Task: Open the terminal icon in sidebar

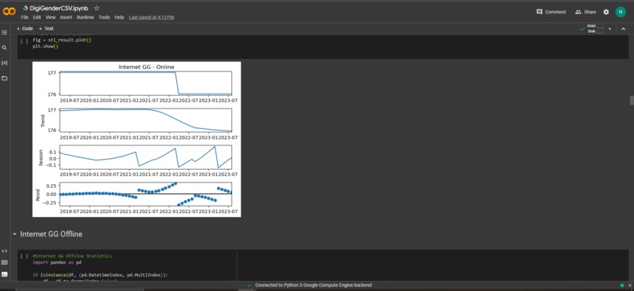Action: [5, 274]
